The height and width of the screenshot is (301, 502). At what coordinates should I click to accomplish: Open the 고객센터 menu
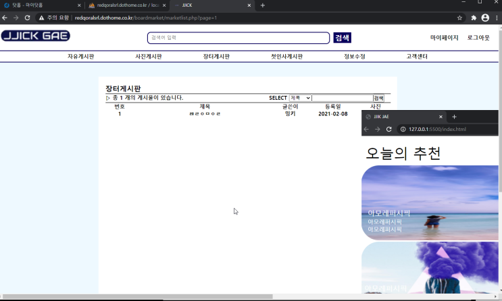(x=417, y=56)
